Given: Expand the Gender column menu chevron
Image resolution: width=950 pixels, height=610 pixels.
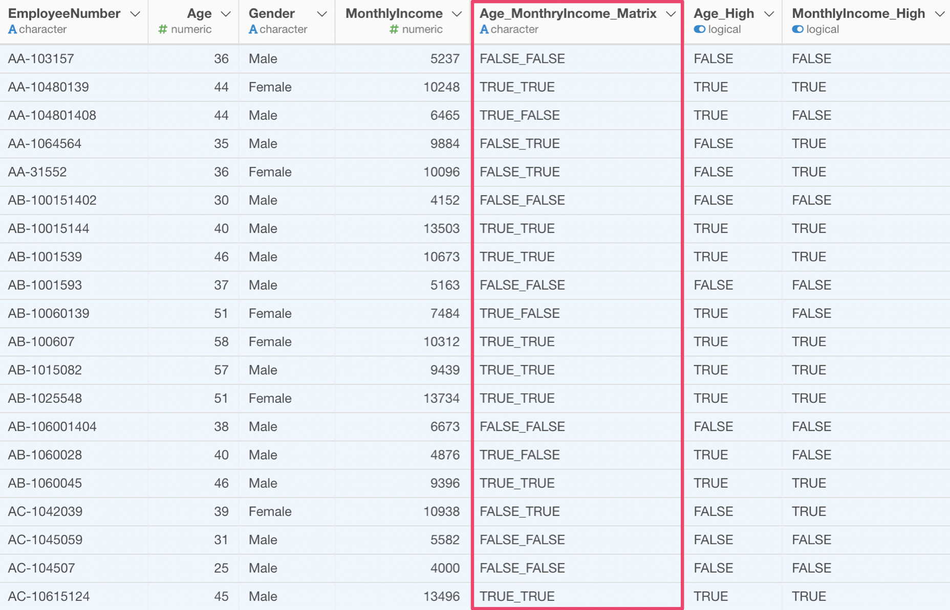Looking at the screenshot, I should [322, 14].
